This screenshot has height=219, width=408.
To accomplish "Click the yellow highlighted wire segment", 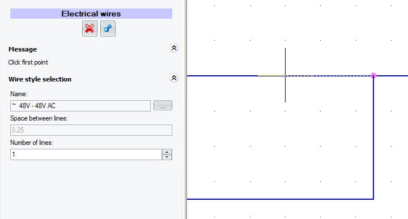I will (271, 76).
